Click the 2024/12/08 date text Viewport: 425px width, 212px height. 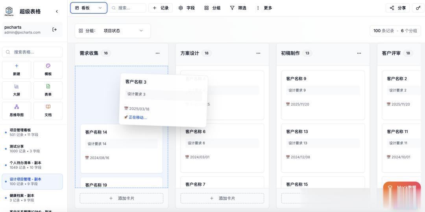click(300, 157)
